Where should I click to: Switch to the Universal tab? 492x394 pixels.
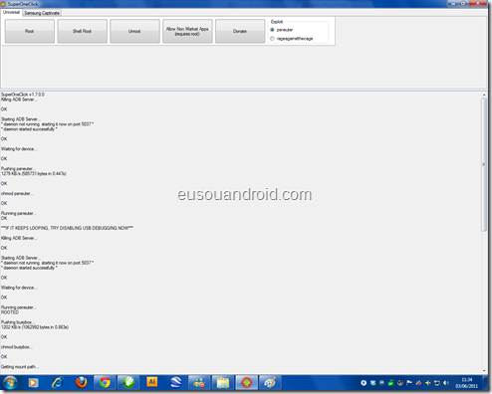[11, 12]
